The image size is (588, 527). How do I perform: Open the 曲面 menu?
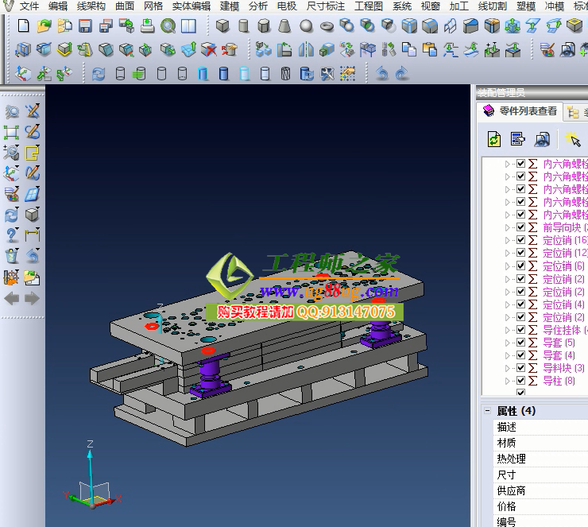125,6
